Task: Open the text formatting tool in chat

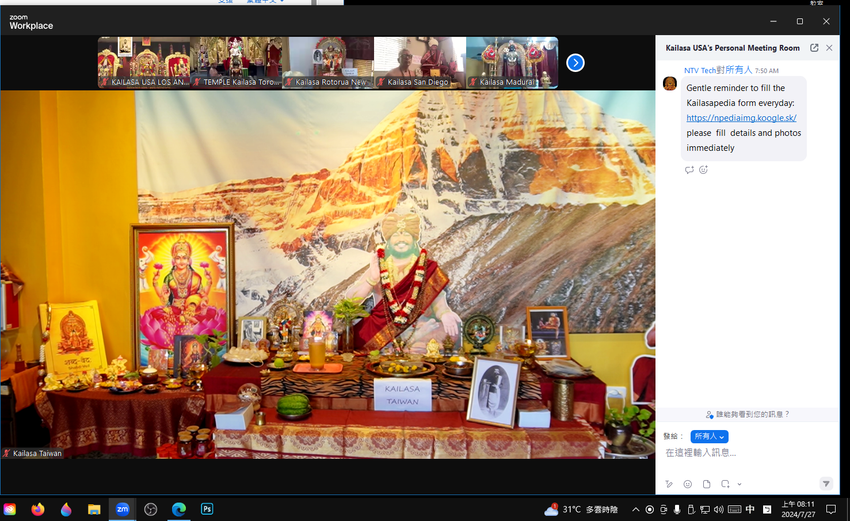Action: coord(669,484)
